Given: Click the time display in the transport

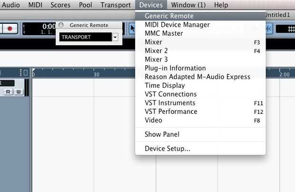Looking at the screenshot, I should coord(49,28).
